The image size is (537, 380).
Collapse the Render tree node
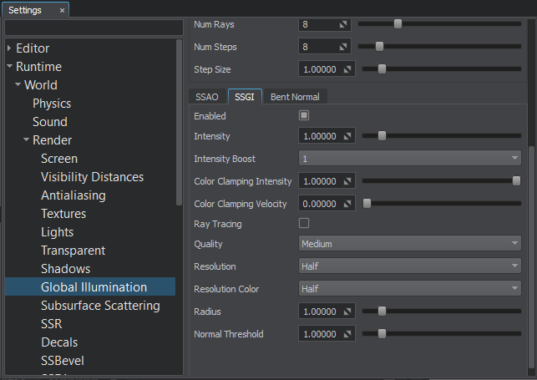point(27,140)
